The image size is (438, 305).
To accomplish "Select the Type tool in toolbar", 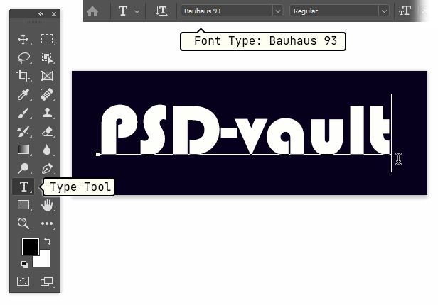I will point(23,187).
